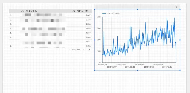Click the bottom-right corner handle of chart

point(180,70)
